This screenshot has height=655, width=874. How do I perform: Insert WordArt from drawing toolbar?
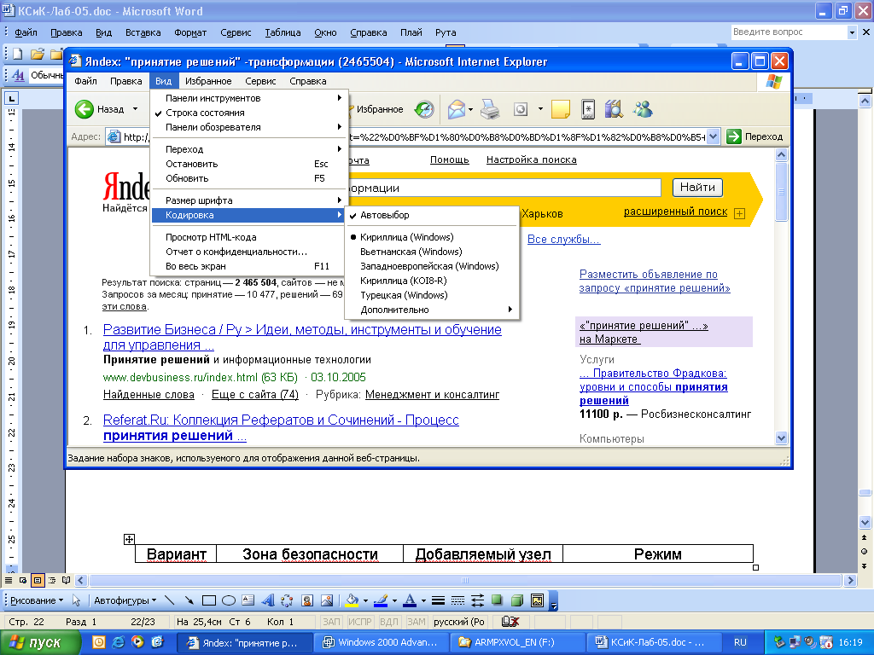tap(268, 600)
